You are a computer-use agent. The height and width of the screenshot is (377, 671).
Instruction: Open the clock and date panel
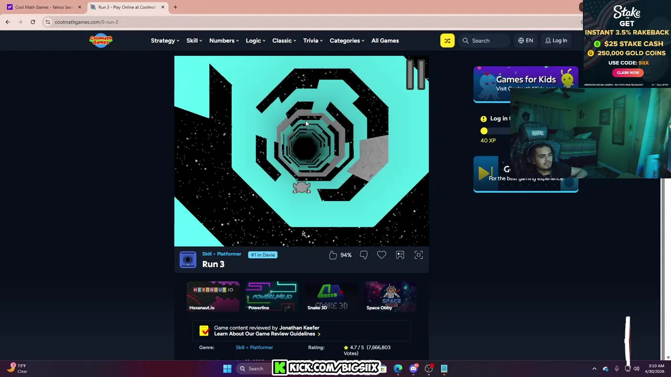coord(656,369)
